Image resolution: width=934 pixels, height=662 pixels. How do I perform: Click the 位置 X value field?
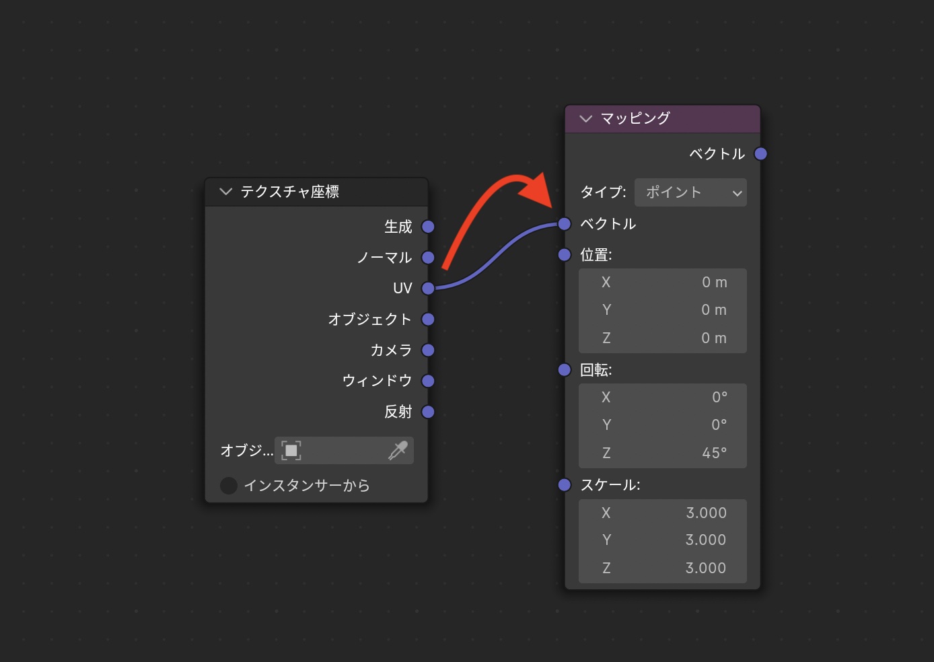(662, 283)
